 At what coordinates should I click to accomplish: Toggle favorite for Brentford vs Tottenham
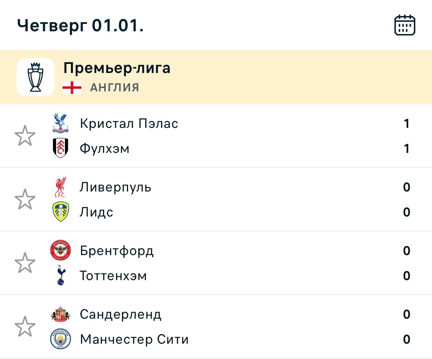(25, 263)
